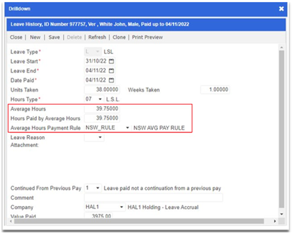Click horizontal scrollbar right arrow
Viewport: 292px width, 234px height.
click(x=275, y=221)
